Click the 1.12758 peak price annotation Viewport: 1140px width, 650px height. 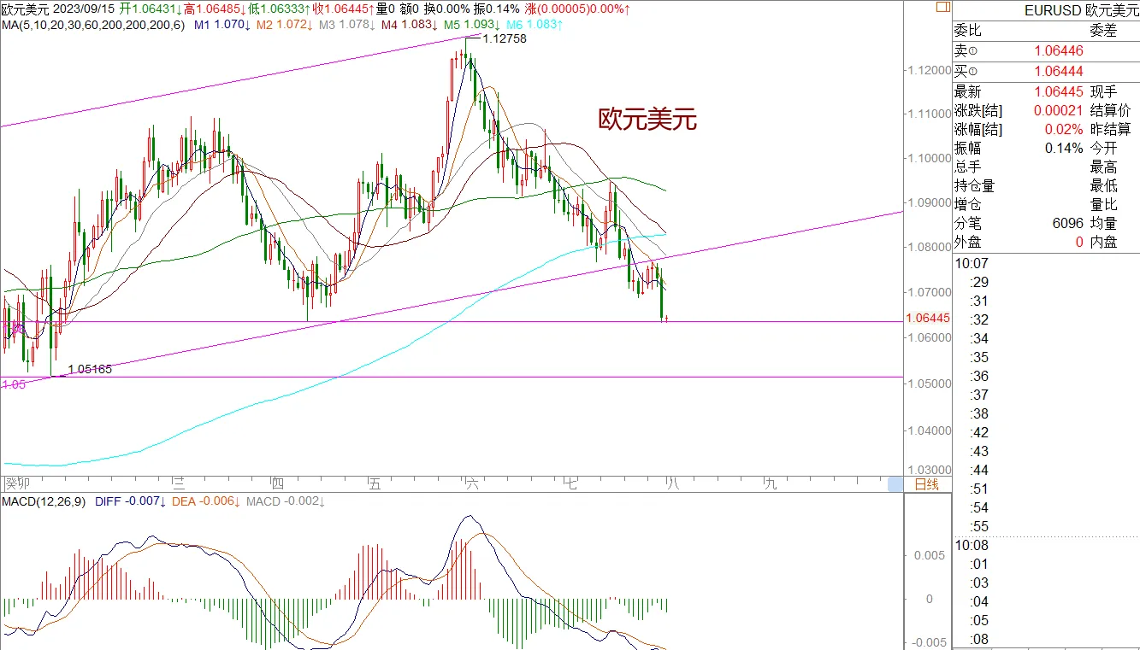point(505,38)
